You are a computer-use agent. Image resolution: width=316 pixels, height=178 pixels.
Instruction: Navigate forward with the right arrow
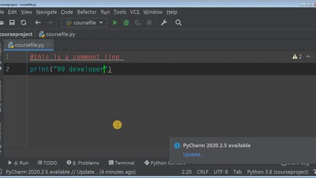[x=49, y=23]
